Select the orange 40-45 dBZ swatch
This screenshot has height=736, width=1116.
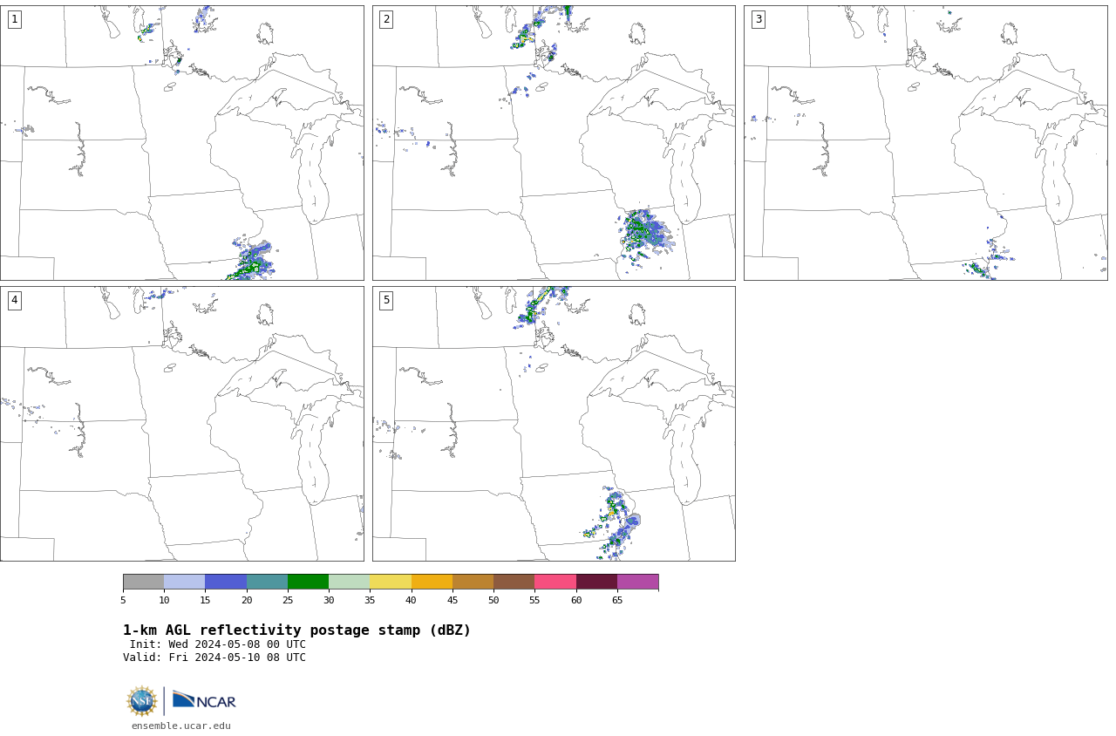coord(432,582)
